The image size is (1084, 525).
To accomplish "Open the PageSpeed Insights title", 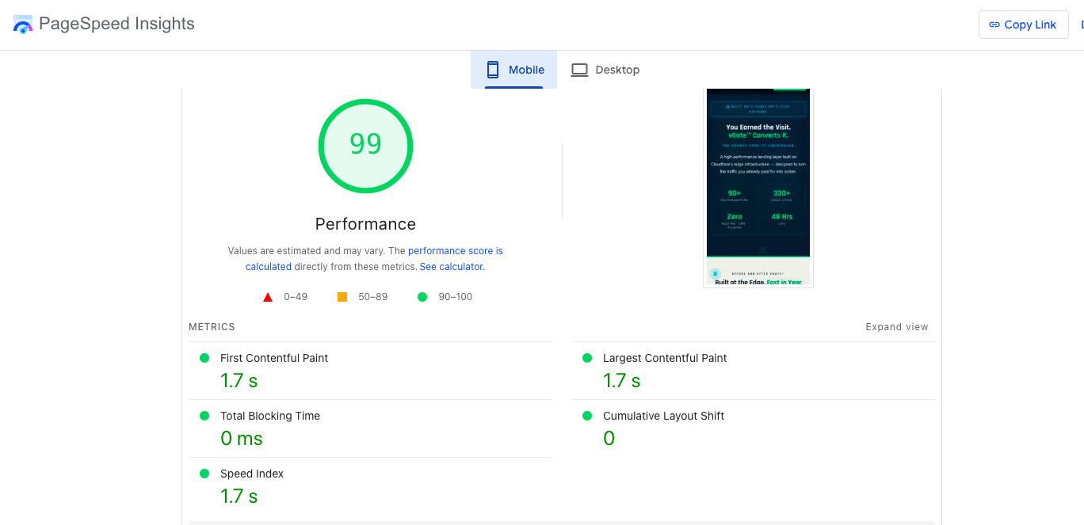I will [x=116, y=24].
